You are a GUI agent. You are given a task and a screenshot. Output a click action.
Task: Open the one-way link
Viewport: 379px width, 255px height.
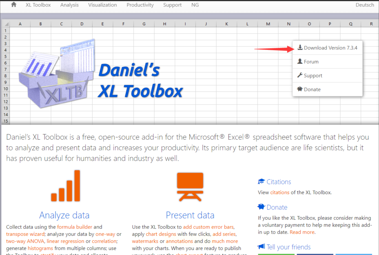click(x=105, y=234)
